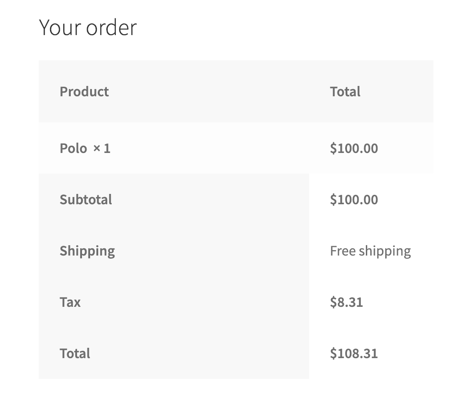Click the dollar sign in $108.31

pyautogui.click(x=333, y=354)
